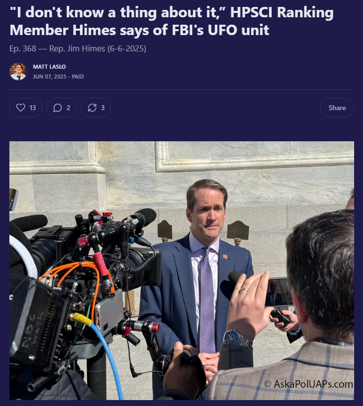Click the orange cables on the camera rig
This screenshot has width=363, height=406.
77,280
